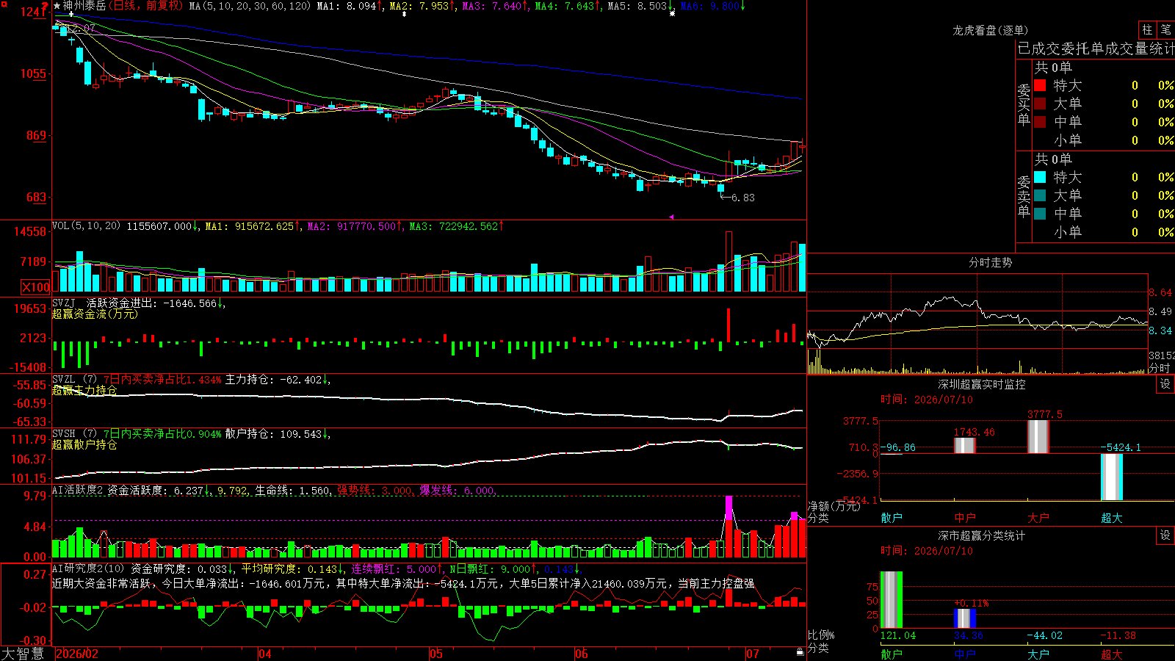Click the 2026/02 date marker on timeline

click(77, 654)
